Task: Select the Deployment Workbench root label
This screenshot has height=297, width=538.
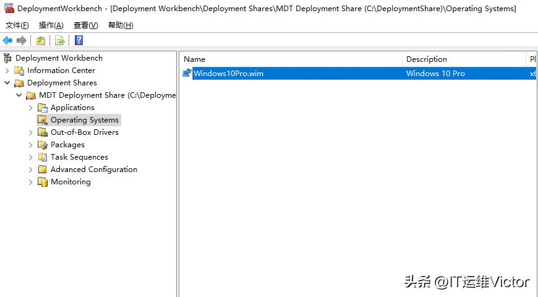Action: pyautogui.click(x=59, y=58)
